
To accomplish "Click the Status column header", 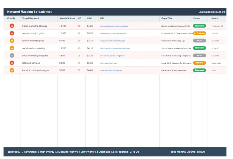I will tap(196, 18).
